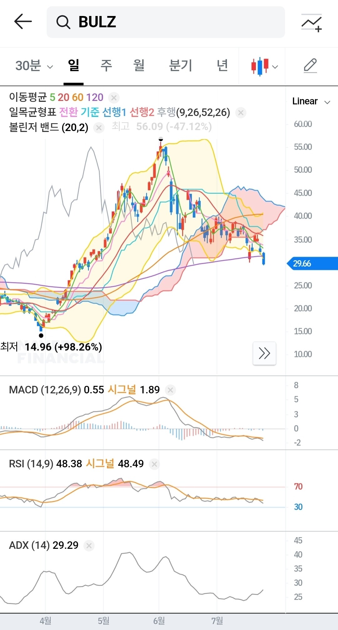Select the 년 yearly tab
This screenshot has height=630, width=338.
pos(222,66)
